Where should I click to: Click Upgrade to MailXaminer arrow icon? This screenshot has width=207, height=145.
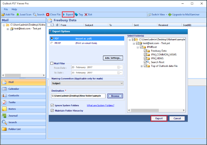pyautogui.click(x=170, y=15)
